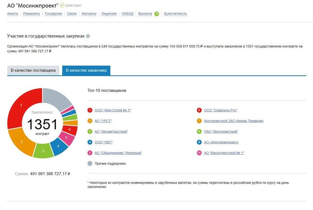
Task: Click red legend badge number 6
Action: 199,110
